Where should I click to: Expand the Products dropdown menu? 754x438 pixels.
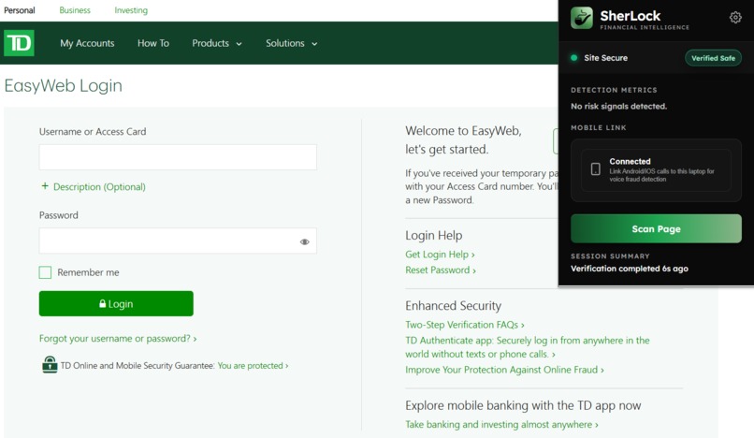(217, 43)
